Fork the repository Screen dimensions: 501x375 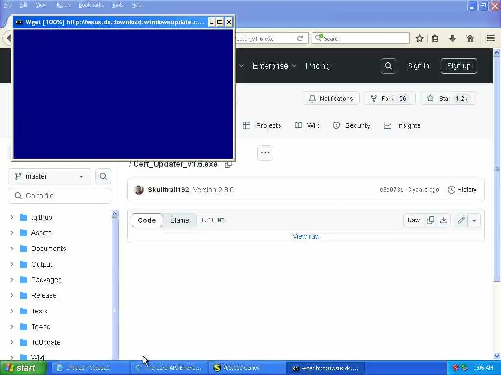(389, 98)
